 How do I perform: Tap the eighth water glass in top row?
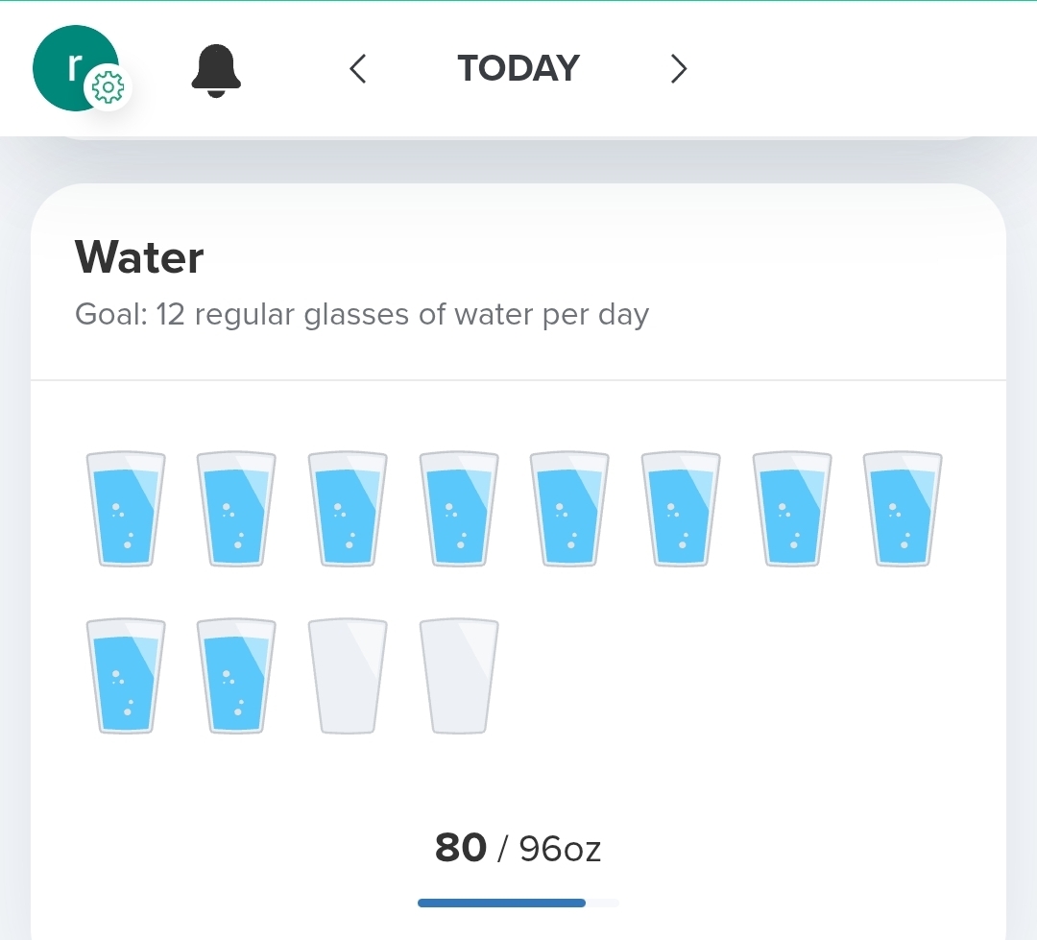tap(903, 509)
